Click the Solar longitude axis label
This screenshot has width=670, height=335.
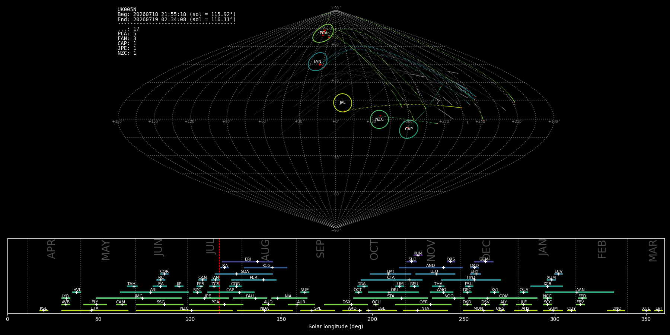[x=336, y=327]
